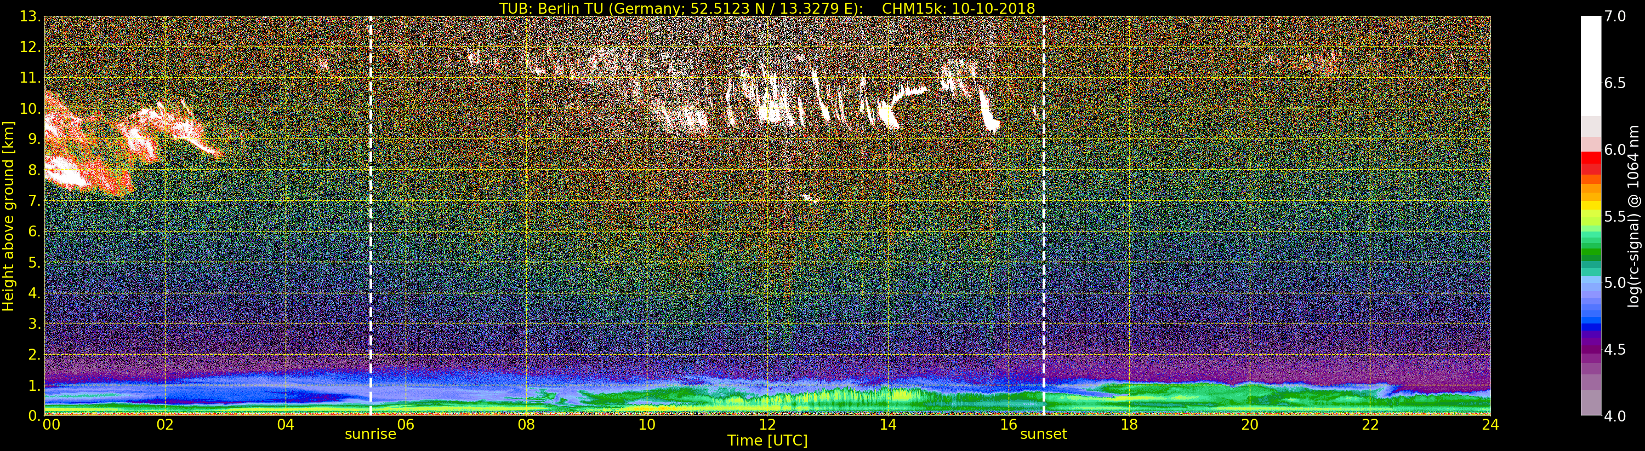
Task: Click the 'sunset' label below the time axis
Action: (x=1044, y=435)
